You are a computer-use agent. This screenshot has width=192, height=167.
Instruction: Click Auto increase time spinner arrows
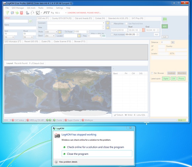[138, 35]
